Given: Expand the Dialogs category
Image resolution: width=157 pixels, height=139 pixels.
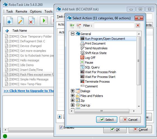Looking at the screenshot, I should click(x=72, y=91).
